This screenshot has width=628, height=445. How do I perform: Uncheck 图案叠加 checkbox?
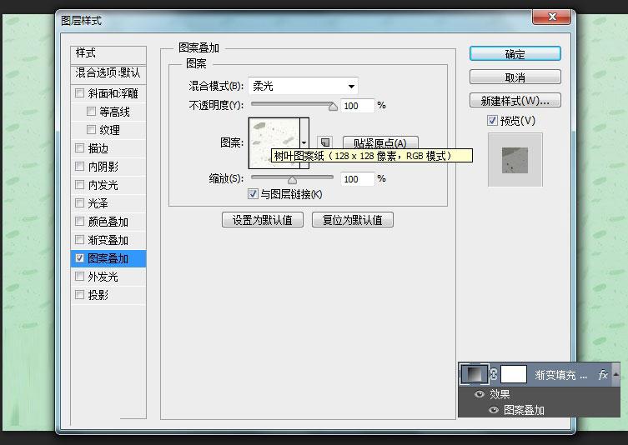click(79, 258)
